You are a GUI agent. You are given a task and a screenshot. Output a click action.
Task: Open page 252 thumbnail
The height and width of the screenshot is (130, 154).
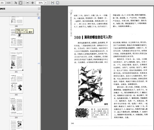[16, 83]
